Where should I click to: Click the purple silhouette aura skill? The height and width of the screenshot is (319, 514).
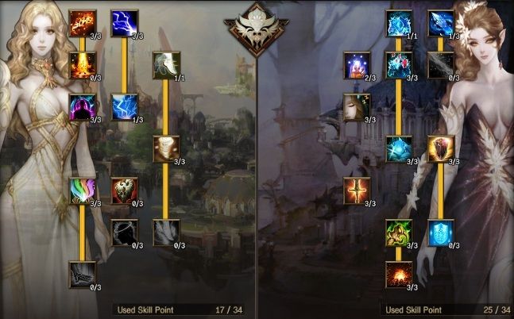tap(83, 107)
